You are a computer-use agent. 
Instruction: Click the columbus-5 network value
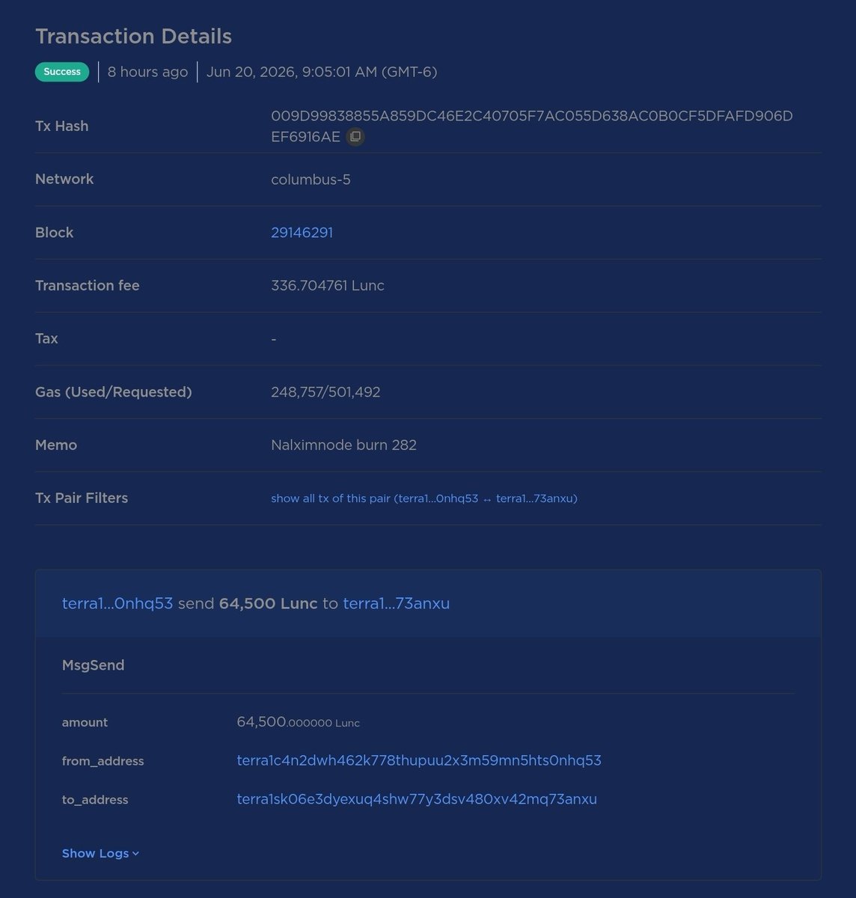click(x=311, y=180)
